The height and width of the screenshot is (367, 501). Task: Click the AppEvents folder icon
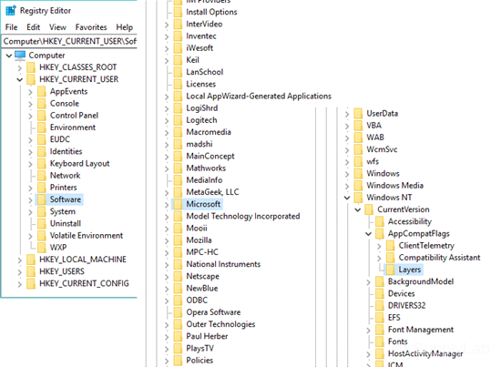click(x=42, y=91)
